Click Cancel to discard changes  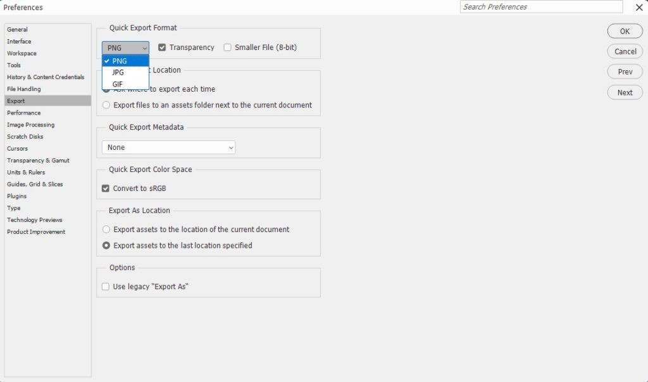click(625, 51)
